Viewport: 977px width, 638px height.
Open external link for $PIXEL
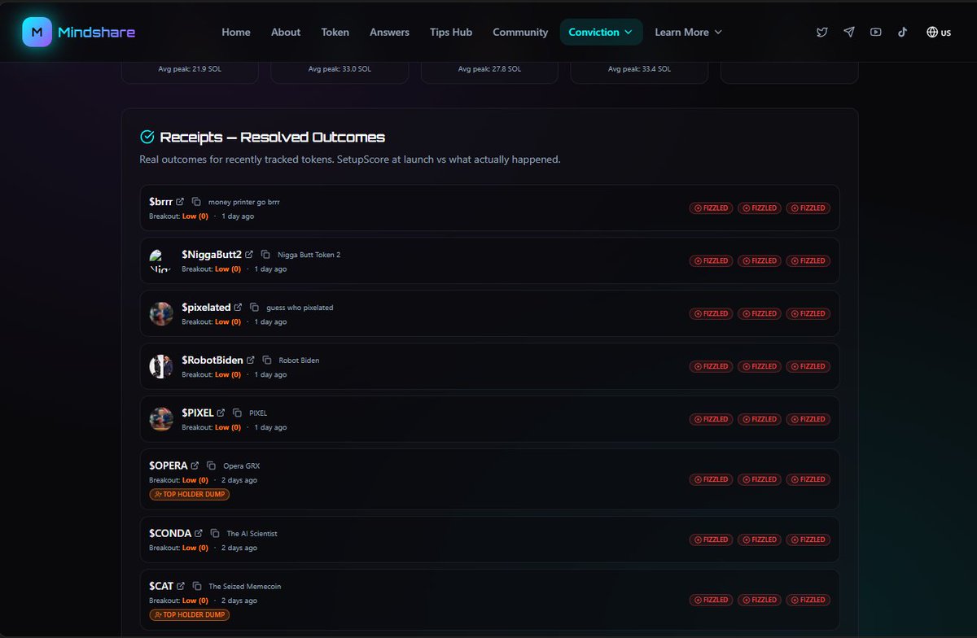point(221,413)
